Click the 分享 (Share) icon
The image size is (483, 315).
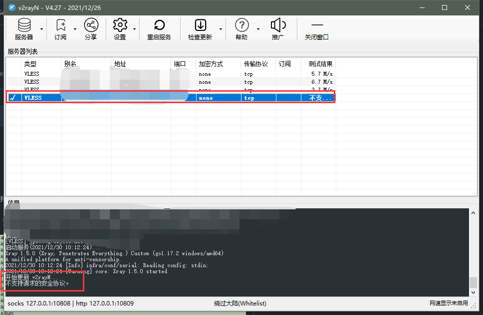coord(91,25)
